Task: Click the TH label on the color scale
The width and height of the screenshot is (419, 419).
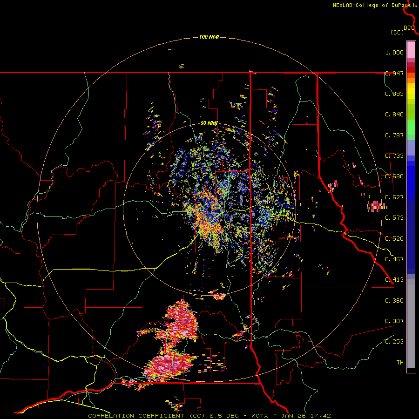Action: [400, 363]
